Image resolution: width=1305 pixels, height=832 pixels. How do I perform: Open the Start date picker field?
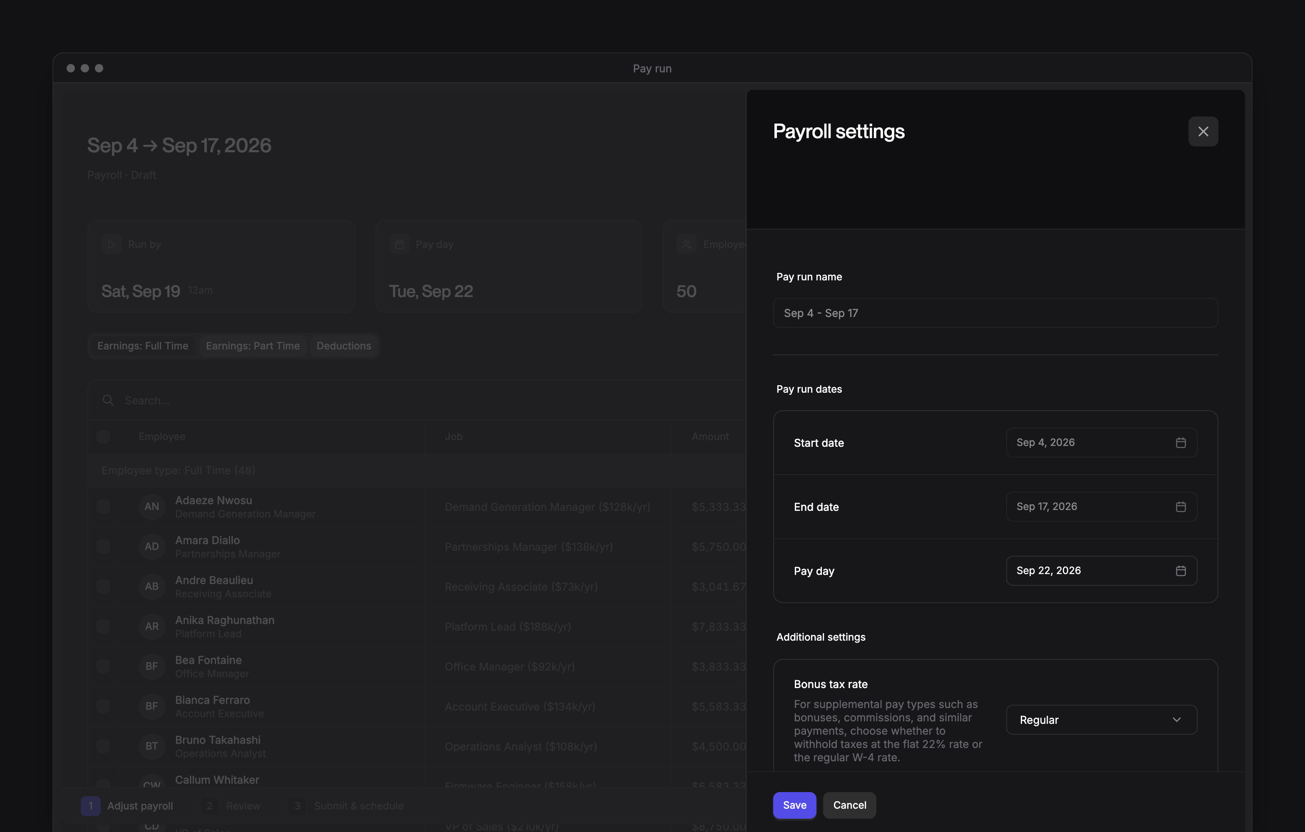(1101, 443)
